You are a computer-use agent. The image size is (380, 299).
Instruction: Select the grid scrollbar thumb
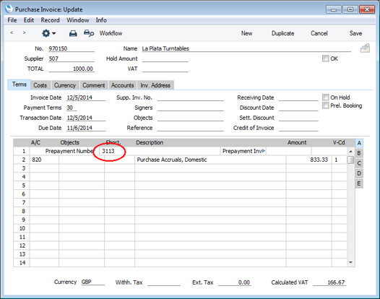350,160
